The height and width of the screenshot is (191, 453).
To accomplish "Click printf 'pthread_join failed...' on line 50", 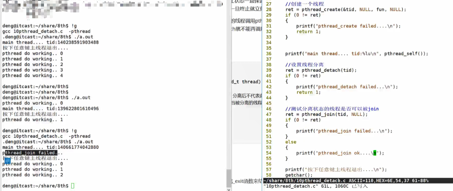I will point(344,131).
